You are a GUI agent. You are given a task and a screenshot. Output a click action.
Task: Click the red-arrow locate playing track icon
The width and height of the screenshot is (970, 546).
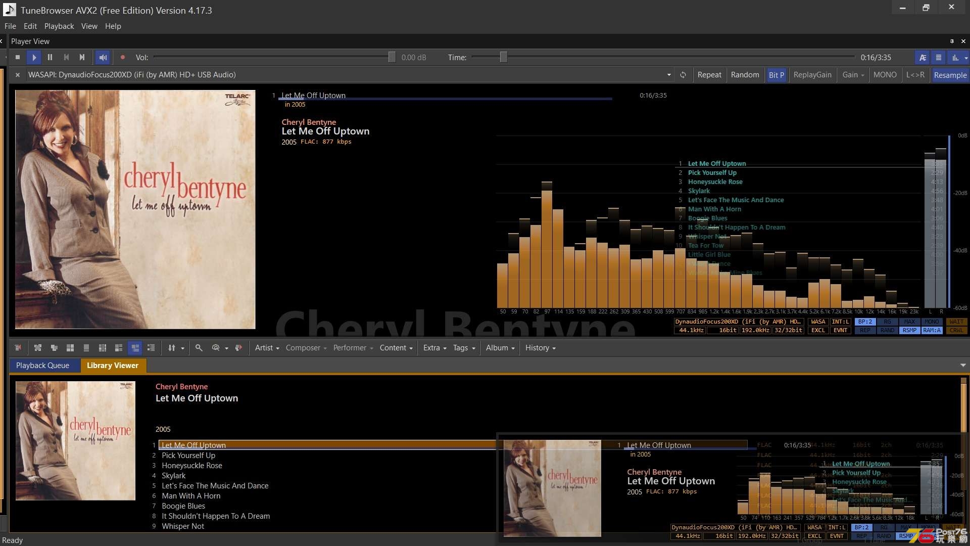point(238,348)
